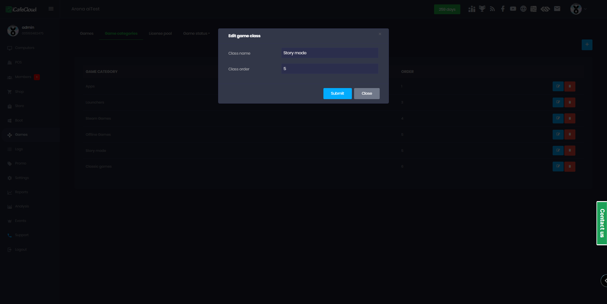Click the Facebook icon
Image resolution: width=607 pixels, height=304 pixels.
tap(503, 9)
